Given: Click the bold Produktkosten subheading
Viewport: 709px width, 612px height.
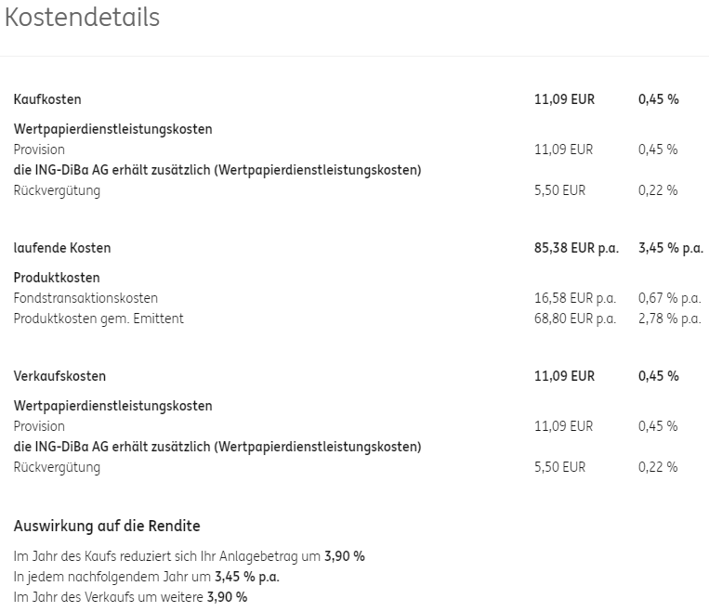Looking at the screenshot, I should (x=57, y=278).
